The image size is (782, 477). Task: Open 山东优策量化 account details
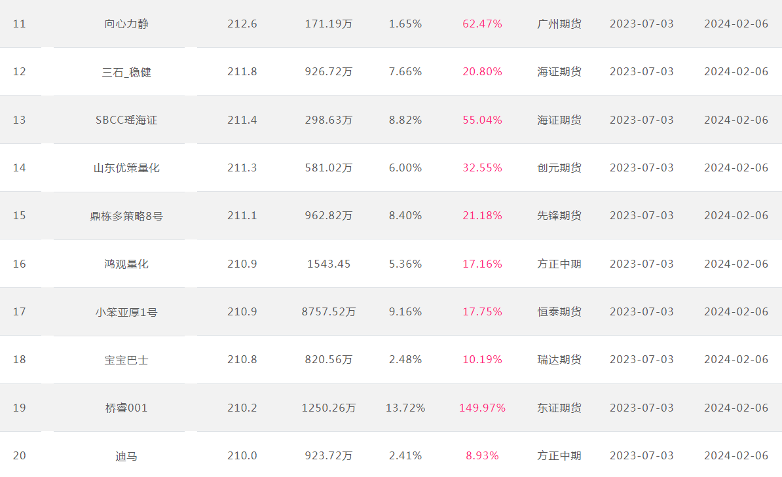coord(126,168)
